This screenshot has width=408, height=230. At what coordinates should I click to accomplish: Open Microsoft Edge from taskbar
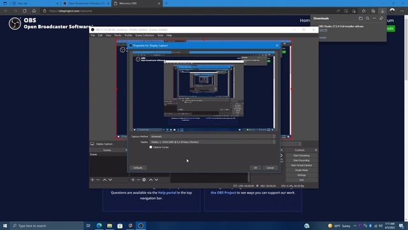pyautogui.click(x=99, y=226)
